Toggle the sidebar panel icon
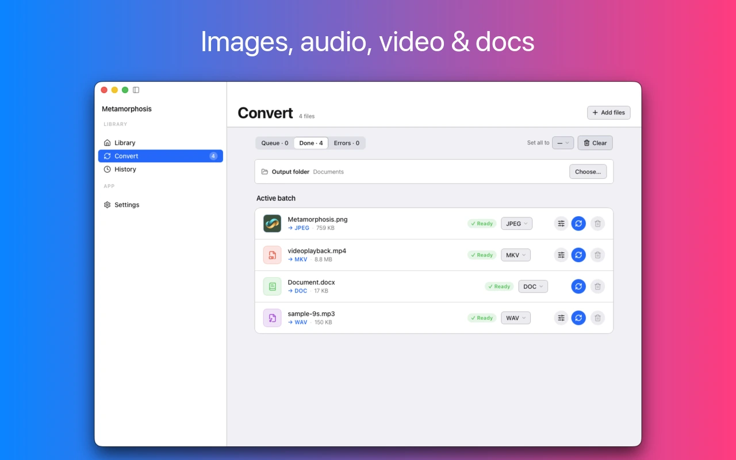 [136, 90]
